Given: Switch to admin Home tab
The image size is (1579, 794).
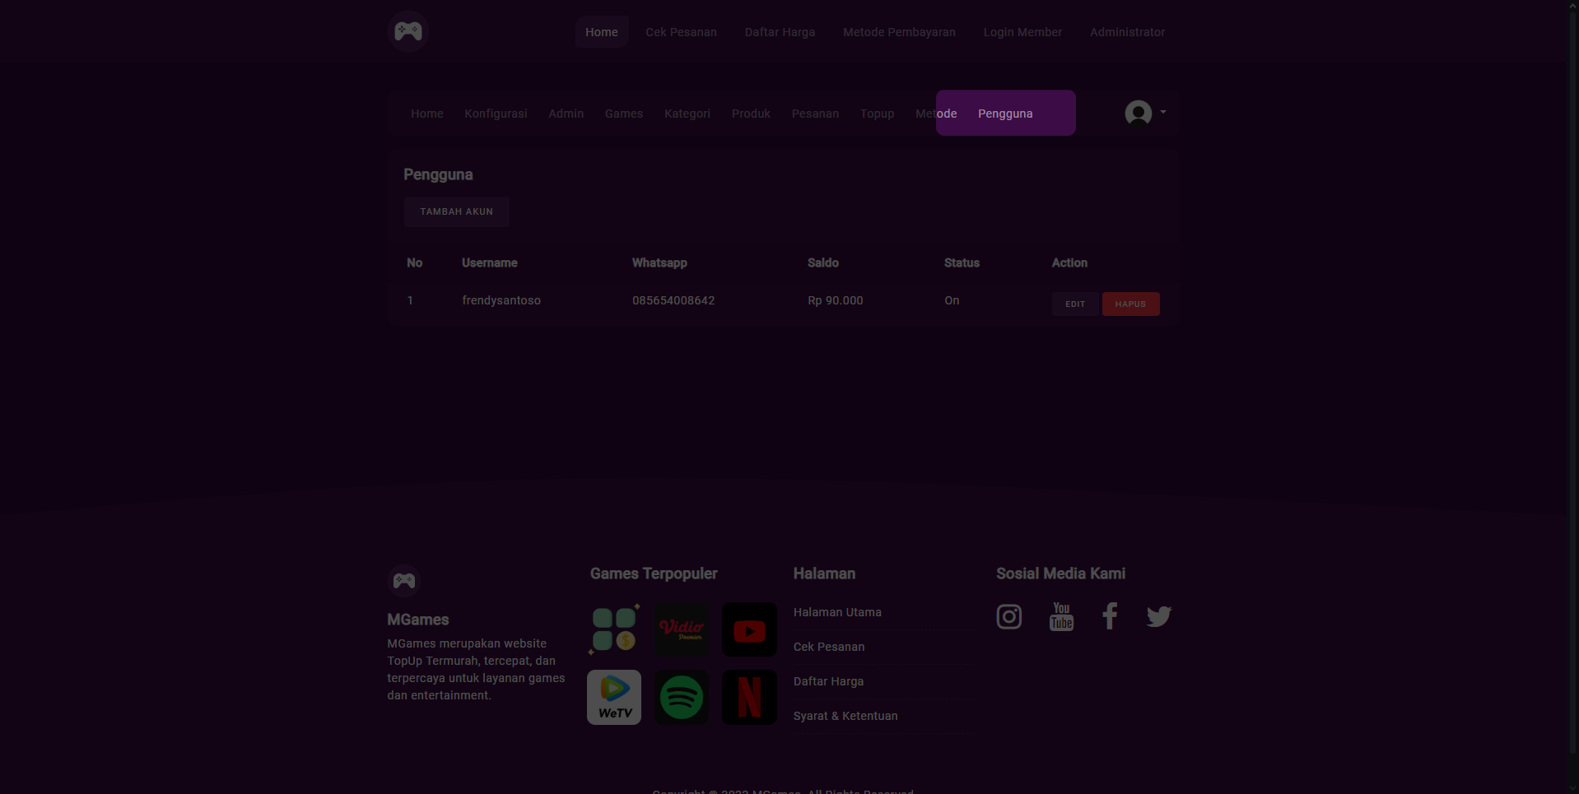Looking at the screenshot, I should (x=426, y=114).
